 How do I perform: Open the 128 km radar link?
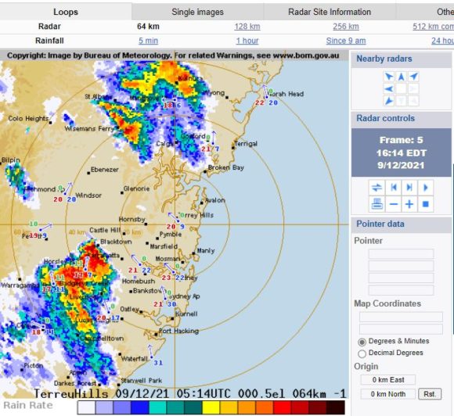[247, 27]
